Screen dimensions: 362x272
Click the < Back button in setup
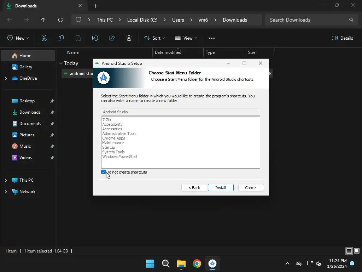[x=194, y=188]
